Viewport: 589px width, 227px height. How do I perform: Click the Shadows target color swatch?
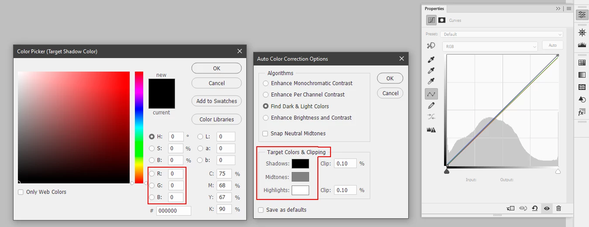pos(300,164)
